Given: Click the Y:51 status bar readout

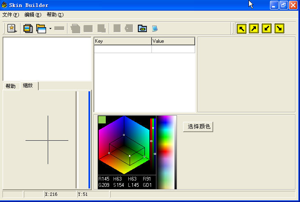Looking at the screenshot, I should point(83,194).
